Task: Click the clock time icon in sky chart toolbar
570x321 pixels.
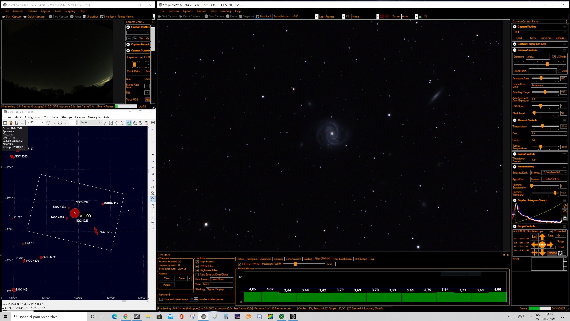Action: pos(48,123)
